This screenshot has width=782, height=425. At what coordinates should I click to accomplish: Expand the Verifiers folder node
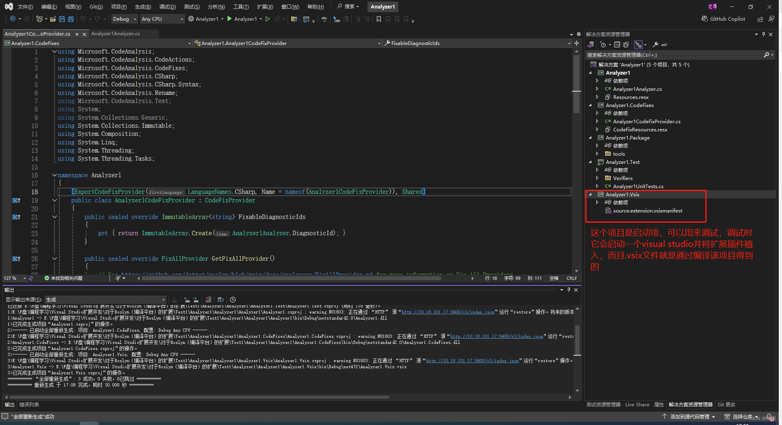pos(597,178)
